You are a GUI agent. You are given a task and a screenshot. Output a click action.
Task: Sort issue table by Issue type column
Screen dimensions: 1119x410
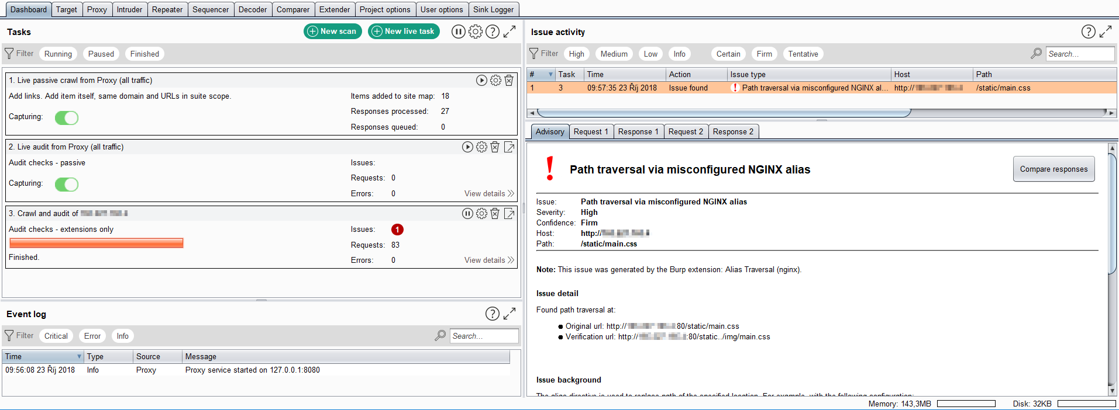tap(810, 74)
